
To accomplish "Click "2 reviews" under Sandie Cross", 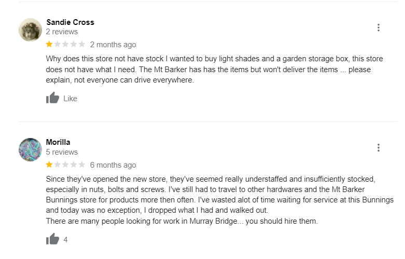I will click(x=62, y=32).
